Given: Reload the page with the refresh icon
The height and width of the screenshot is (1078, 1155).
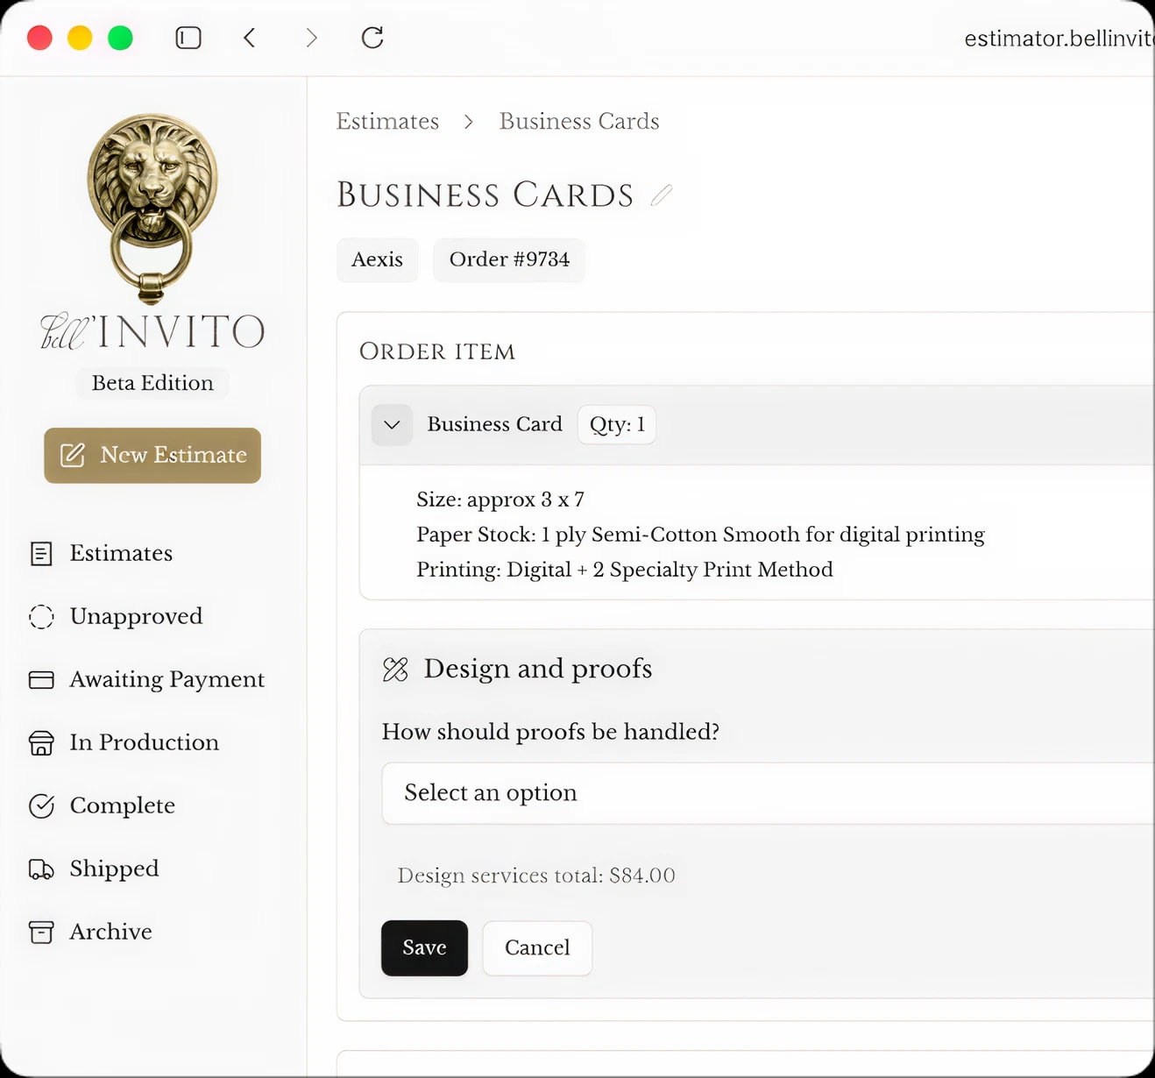Looking at the screenshot, I should (x=372, y=38).
